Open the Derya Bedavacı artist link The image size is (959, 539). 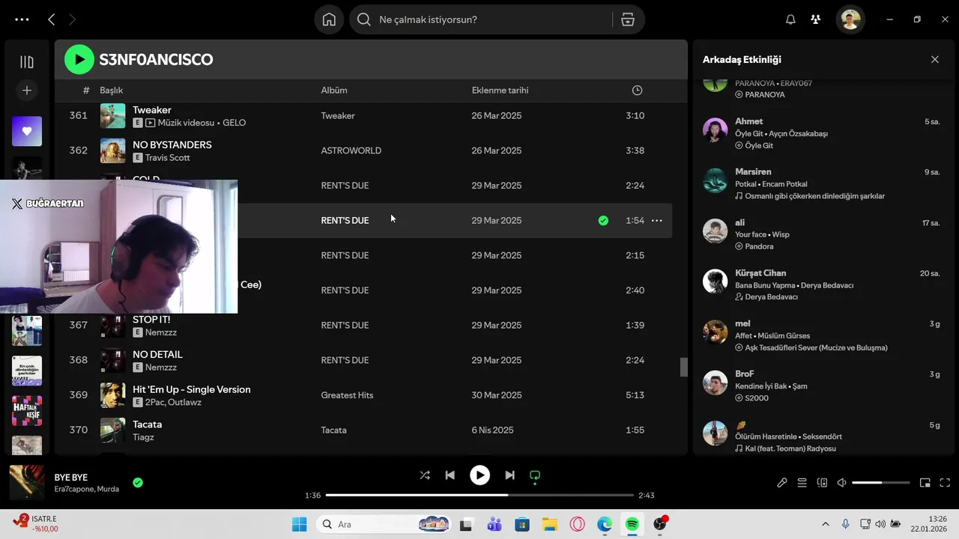click(771, 297)
